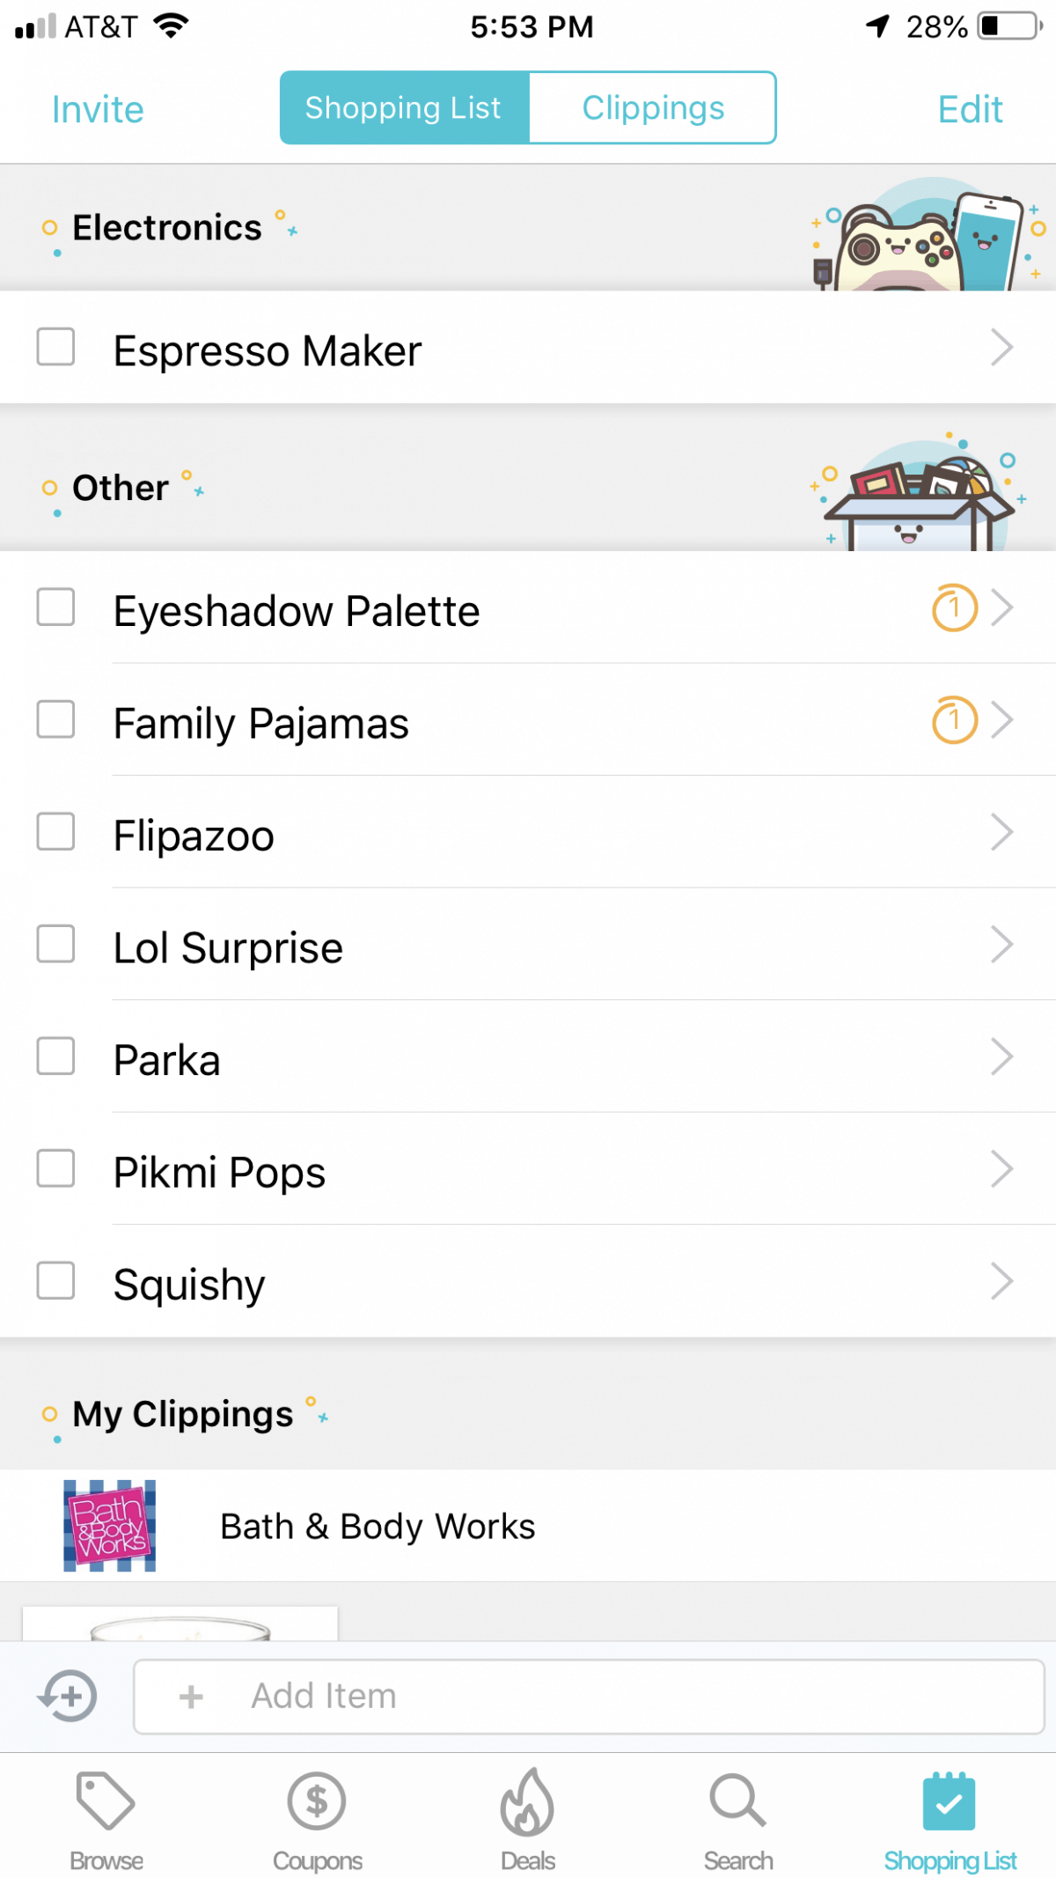Tap the clock badge on Family Pajamas

click(954, 720)
